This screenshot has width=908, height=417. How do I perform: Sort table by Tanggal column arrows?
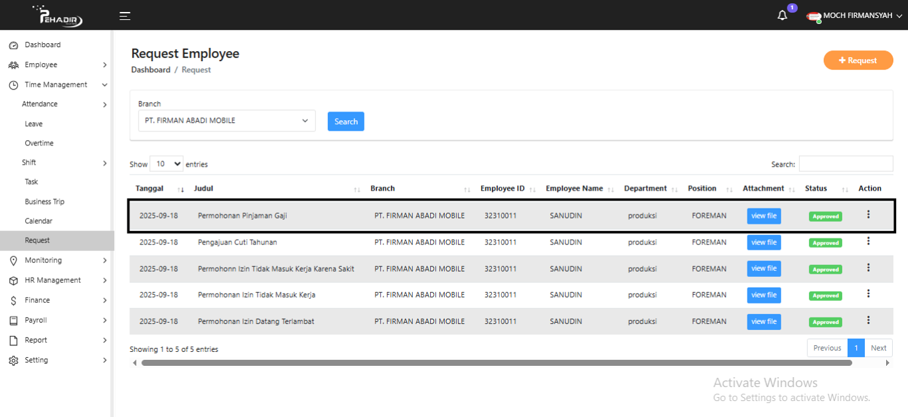coord(181,189)
